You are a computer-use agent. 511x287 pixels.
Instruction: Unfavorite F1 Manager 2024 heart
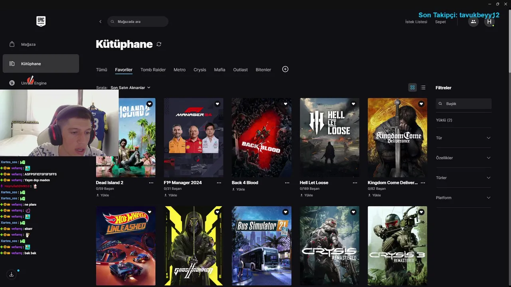pyautogui.click(x=218, y=104)
